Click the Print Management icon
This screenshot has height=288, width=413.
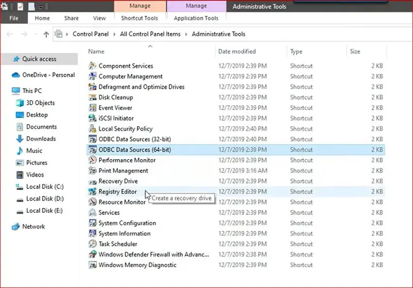coord(92,171)
